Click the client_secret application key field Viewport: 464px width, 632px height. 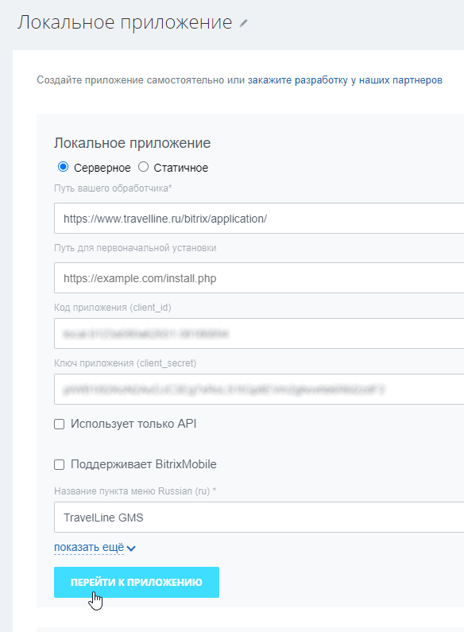259,389
